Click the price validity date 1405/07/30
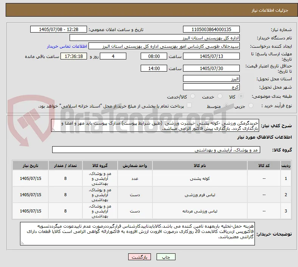This screenshot has height=267, width=298. (211, 68)
